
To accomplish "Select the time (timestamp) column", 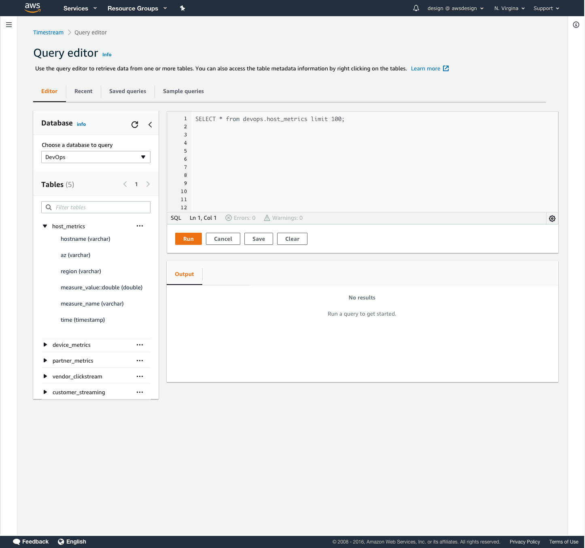I will coord(83,320).
